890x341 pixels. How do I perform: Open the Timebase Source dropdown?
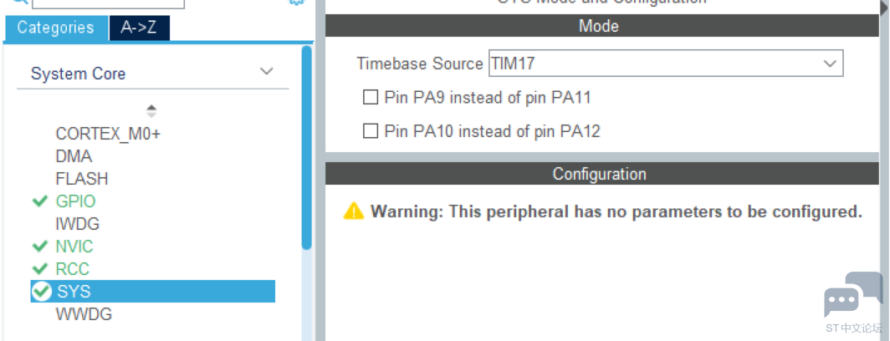(666, 63)
